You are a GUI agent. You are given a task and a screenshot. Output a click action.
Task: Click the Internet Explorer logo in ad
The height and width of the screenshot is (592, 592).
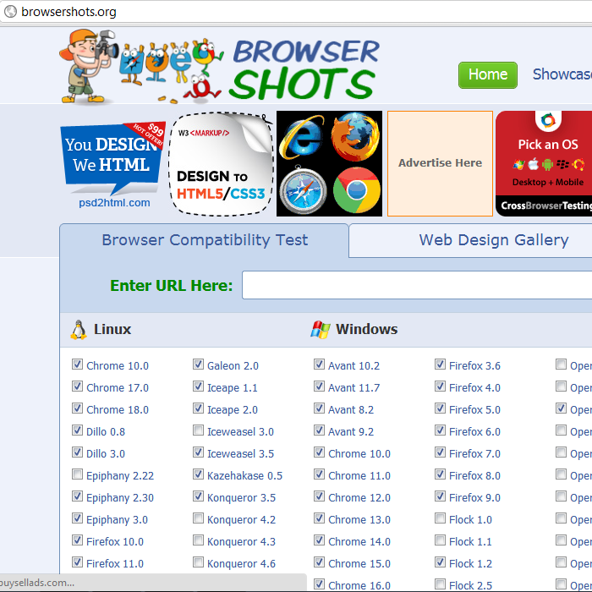(302, 137)
